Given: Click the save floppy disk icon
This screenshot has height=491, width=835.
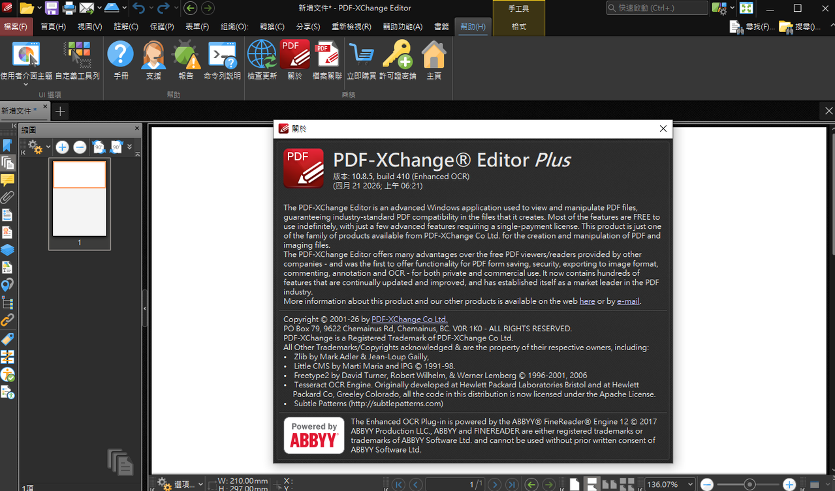Looking at the screenshot, I should pos(52,8).
